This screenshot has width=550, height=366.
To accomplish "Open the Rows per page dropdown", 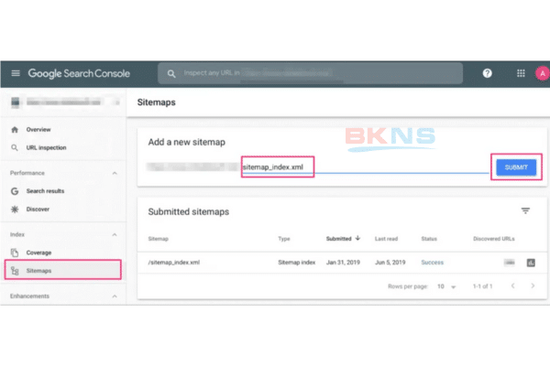I will [446, 286].
